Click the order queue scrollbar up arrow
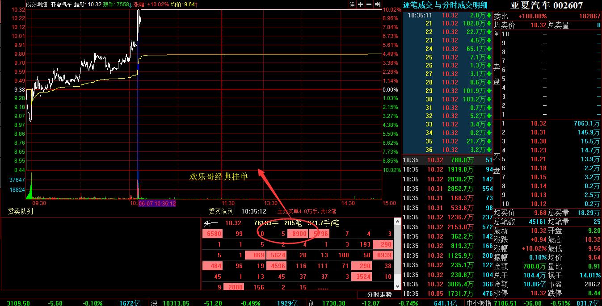The height and width of the screenshot is (306, 602). (397, 221)
